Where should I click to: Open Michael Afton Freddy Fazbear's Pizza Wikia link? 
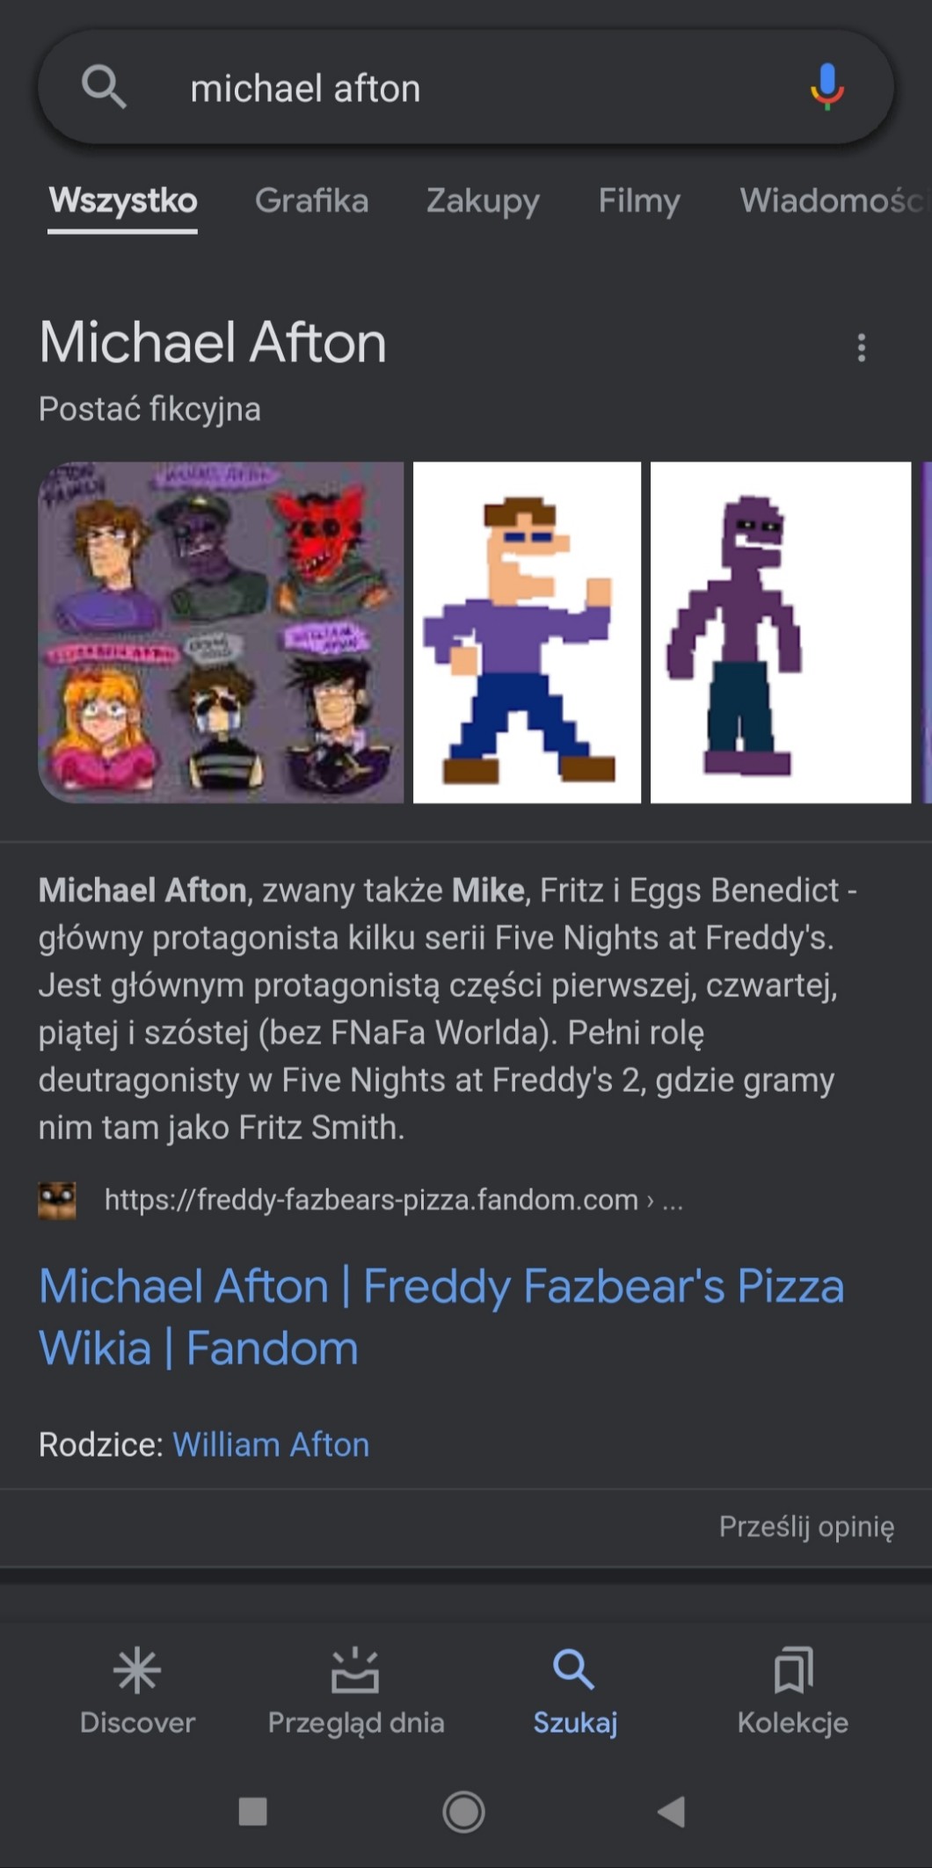tap(441, 1317)
